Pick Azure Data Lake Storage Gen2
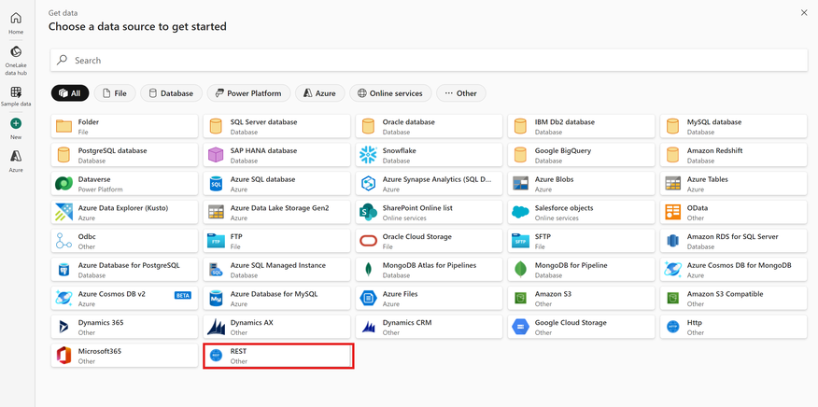 277,213
